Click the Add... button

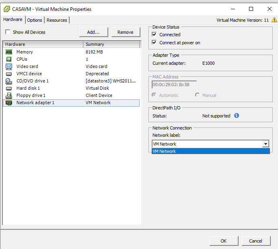93,32
